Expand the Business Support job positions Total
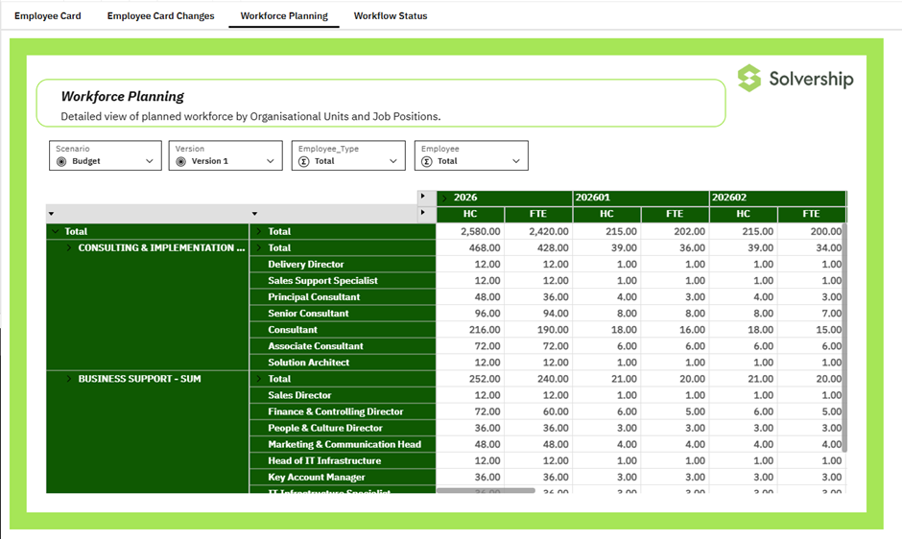The height and width of the screenshot is (539, 902). pos(259,379)
